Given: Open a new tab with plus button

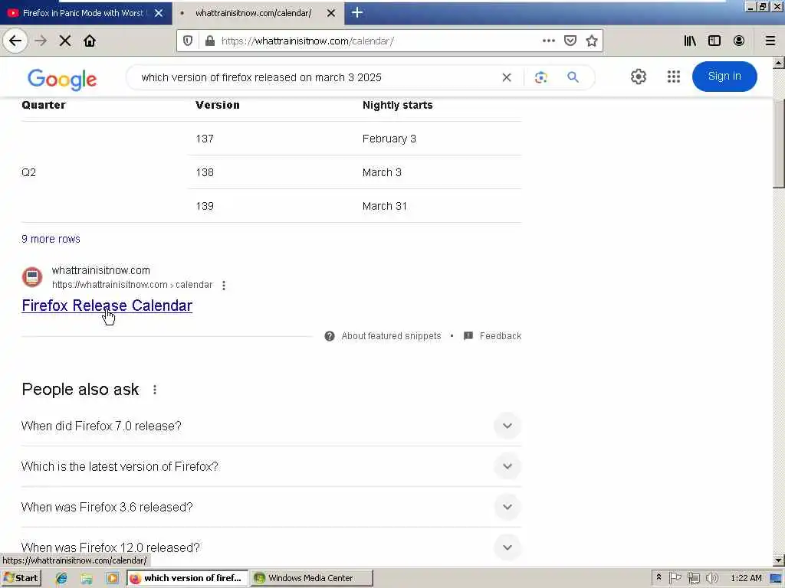Looking at the screenshot, I should click(x=357, y=12).
